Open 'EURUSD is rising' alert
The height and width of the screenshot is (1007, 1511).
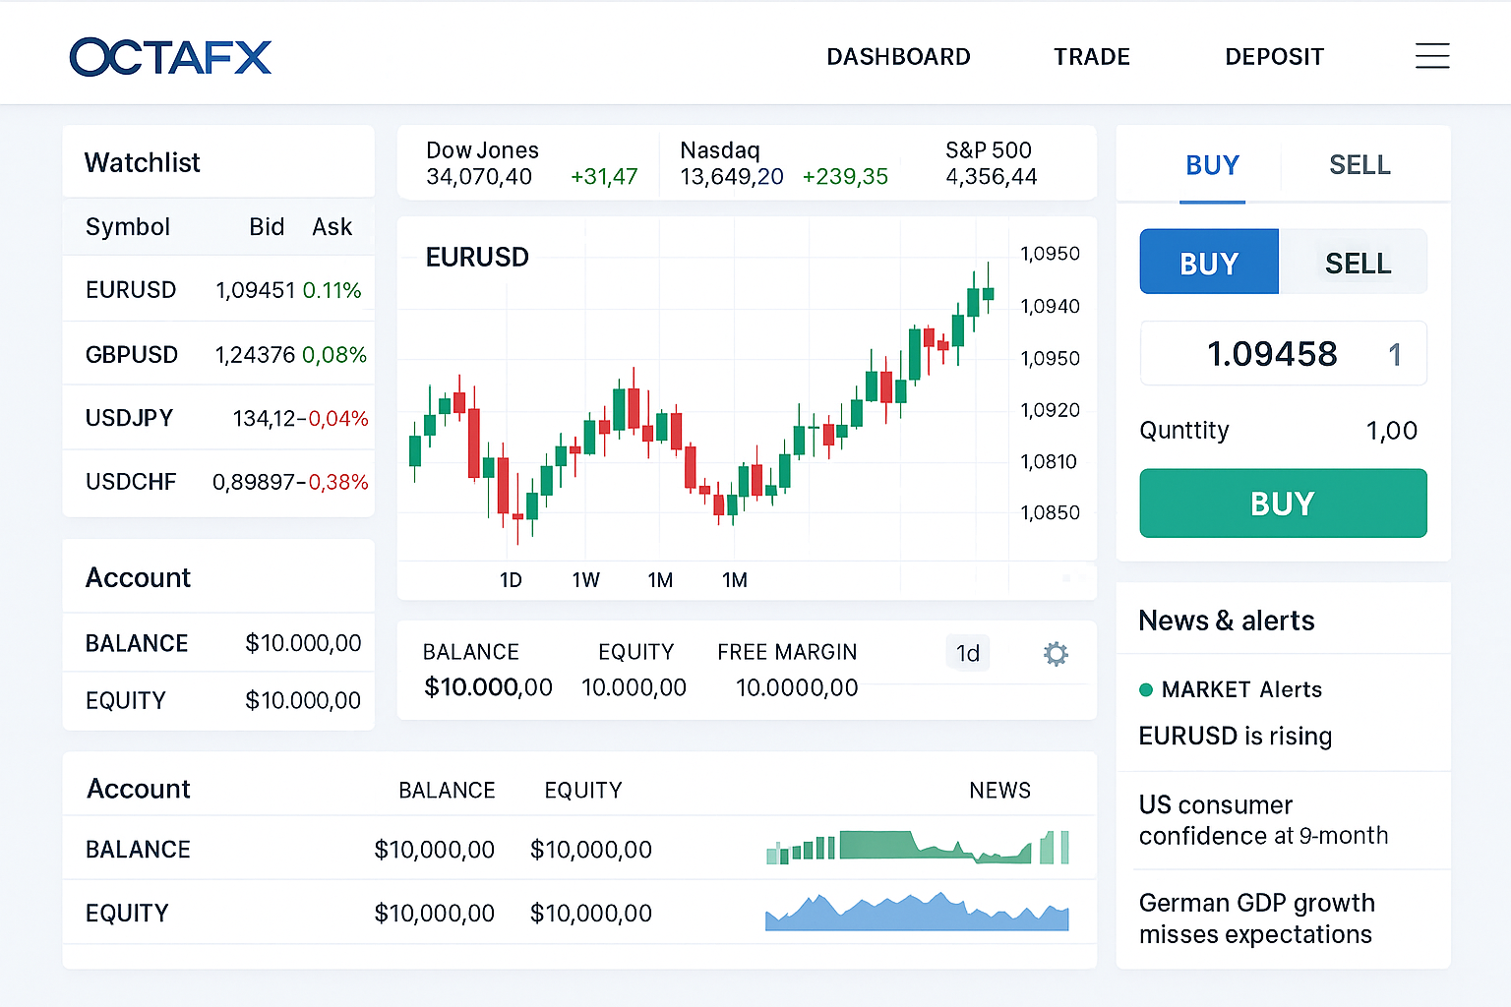1236,737
